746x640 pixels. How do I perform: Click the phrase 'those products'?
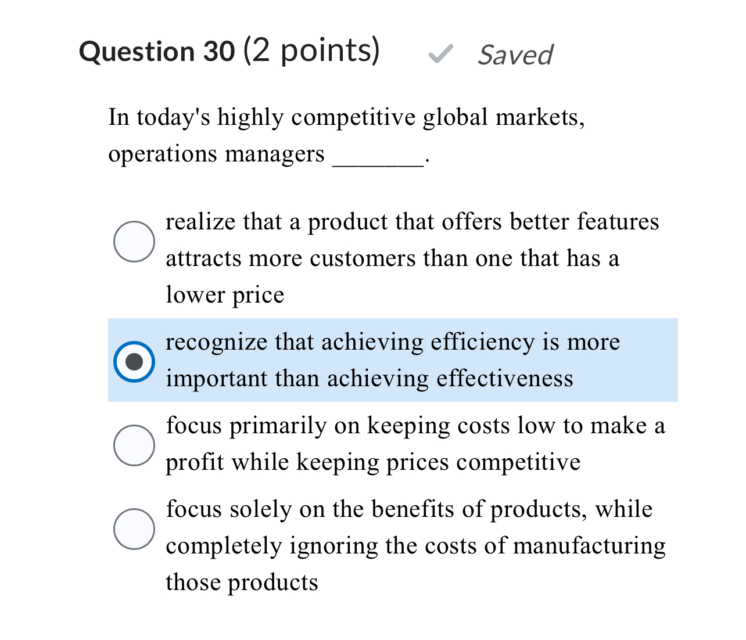click(242, 582)
